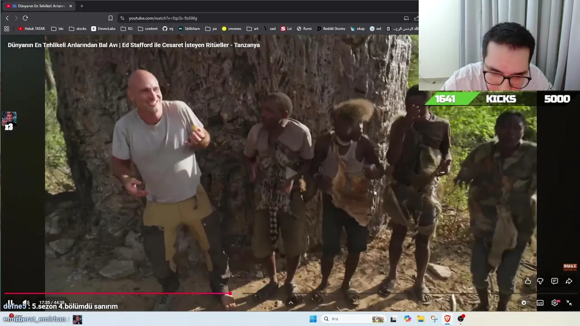Open Windows Start menu
The width and height of the screenshot is (580, 326).
coord(313,319)
